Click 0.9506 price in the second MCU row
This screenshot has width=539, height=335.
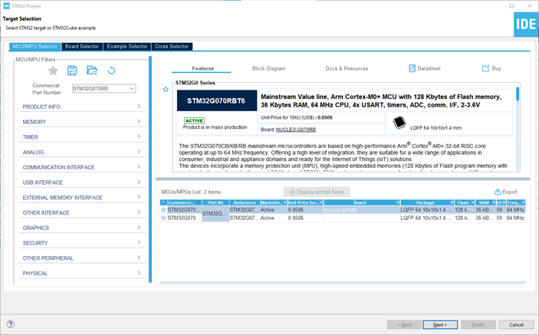point(296,218)
